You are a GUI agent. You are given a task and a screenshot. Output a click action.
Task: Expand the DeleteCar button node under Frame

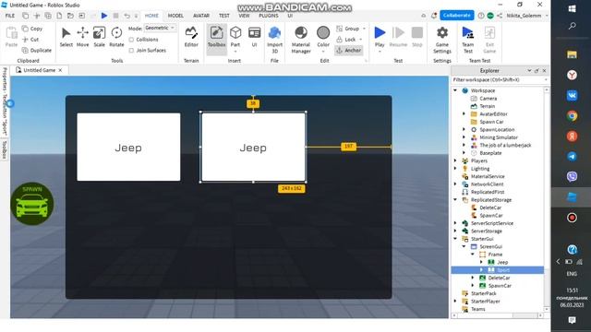pos(473,278)
